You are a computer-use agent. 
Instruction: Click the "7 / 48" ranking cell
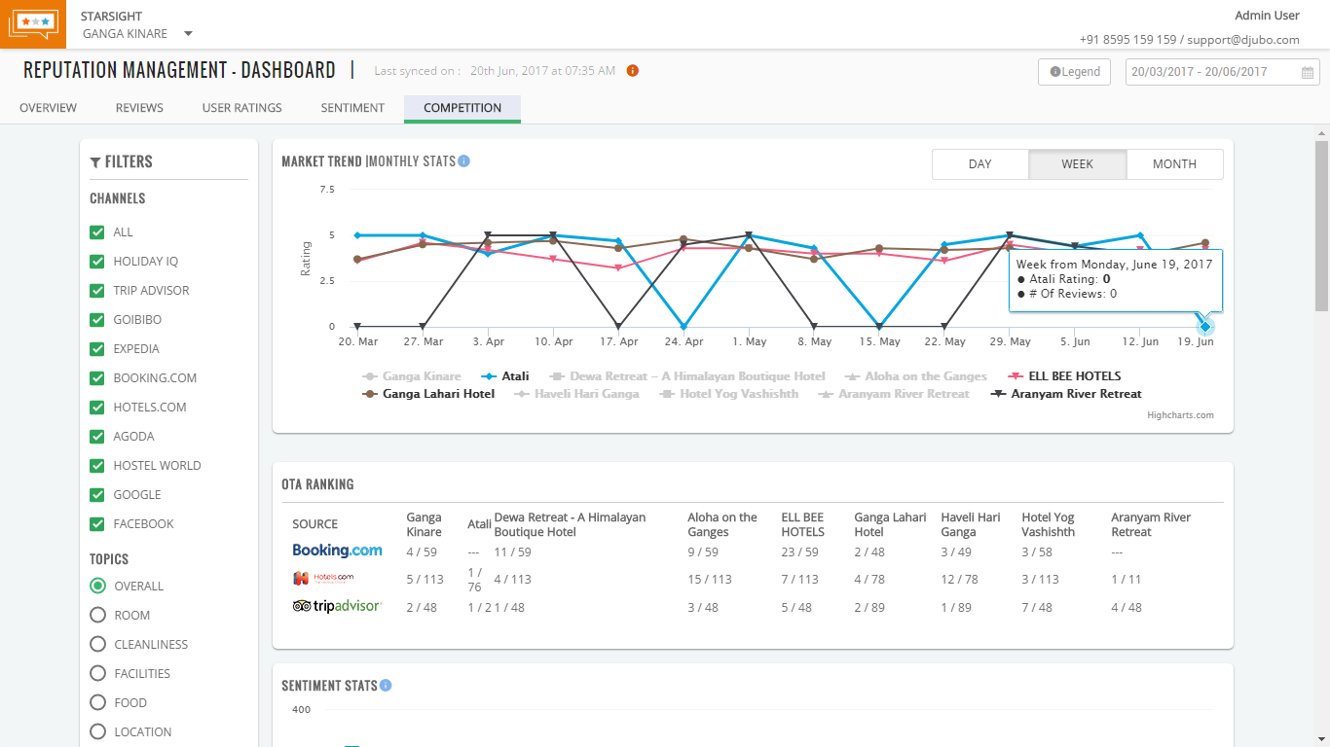click(x=1037, y=608)
